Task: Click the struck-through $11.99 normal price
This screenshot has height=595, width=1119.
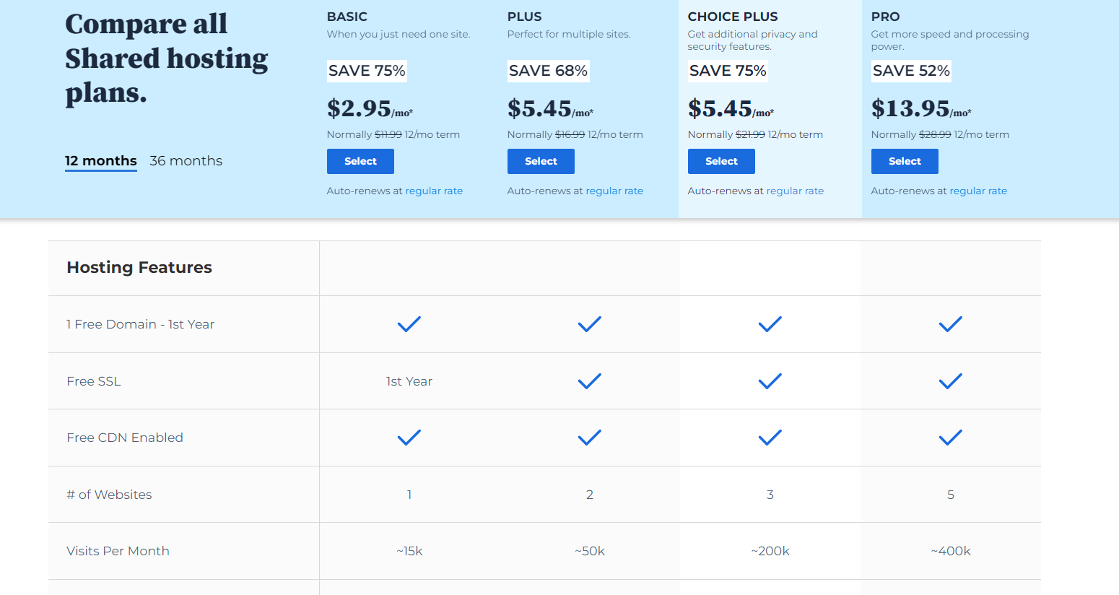Action: [x=388, y=134]
